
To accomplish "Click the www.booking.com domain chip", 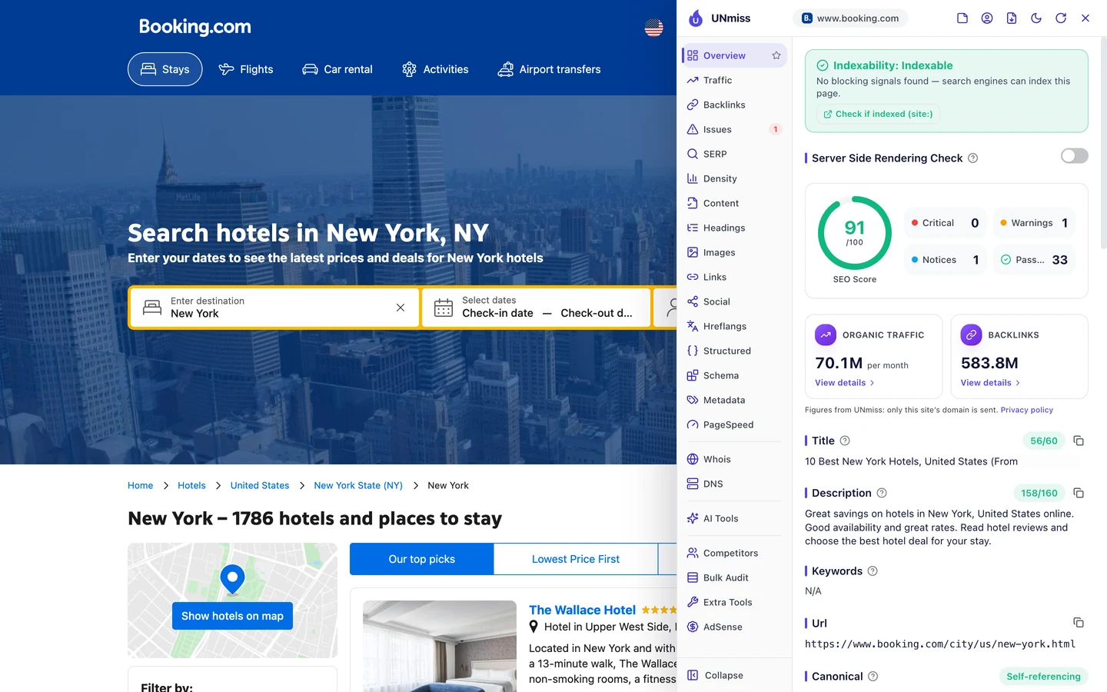I will point(850,18).
